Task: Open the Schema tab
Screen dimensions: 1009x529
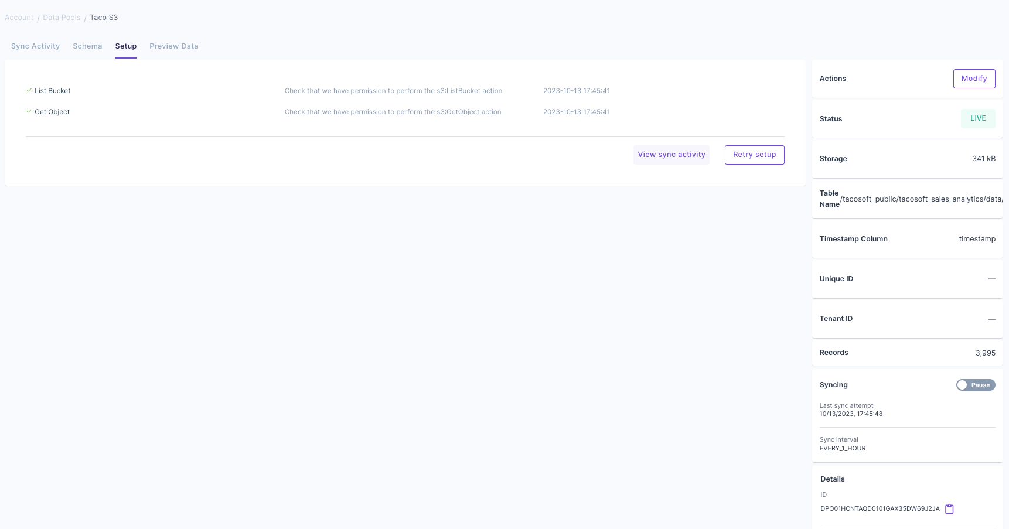Action: coord(87,46)
